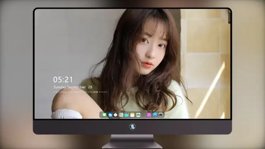Click the small text line below the date
This screenshot has height=149, width=265.
click(x=80, y=92)
